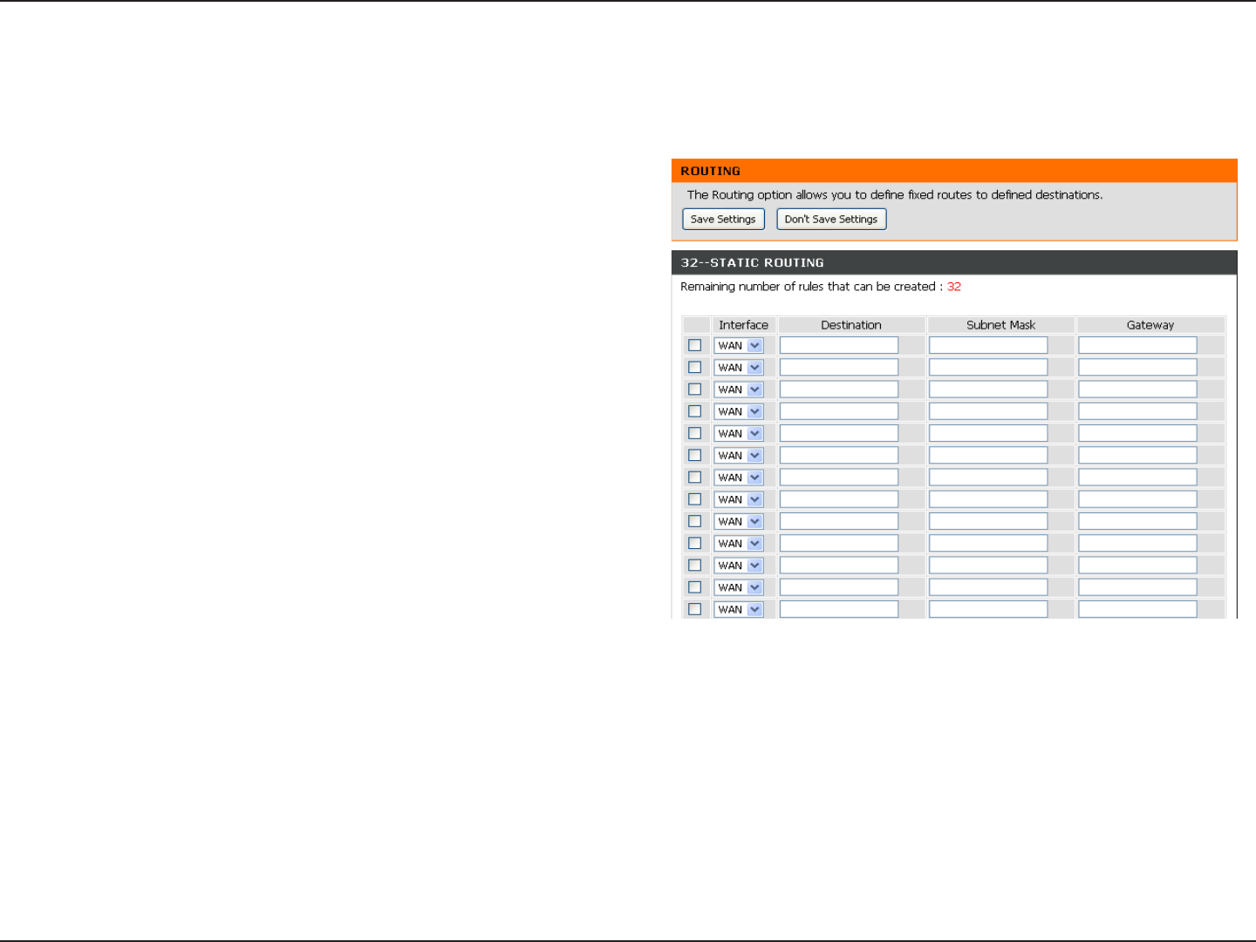Viewport: 1256px width, 942px height.
Task: Expand the WAN interface dropdown in row eight
Action: [x=739, y=499]
